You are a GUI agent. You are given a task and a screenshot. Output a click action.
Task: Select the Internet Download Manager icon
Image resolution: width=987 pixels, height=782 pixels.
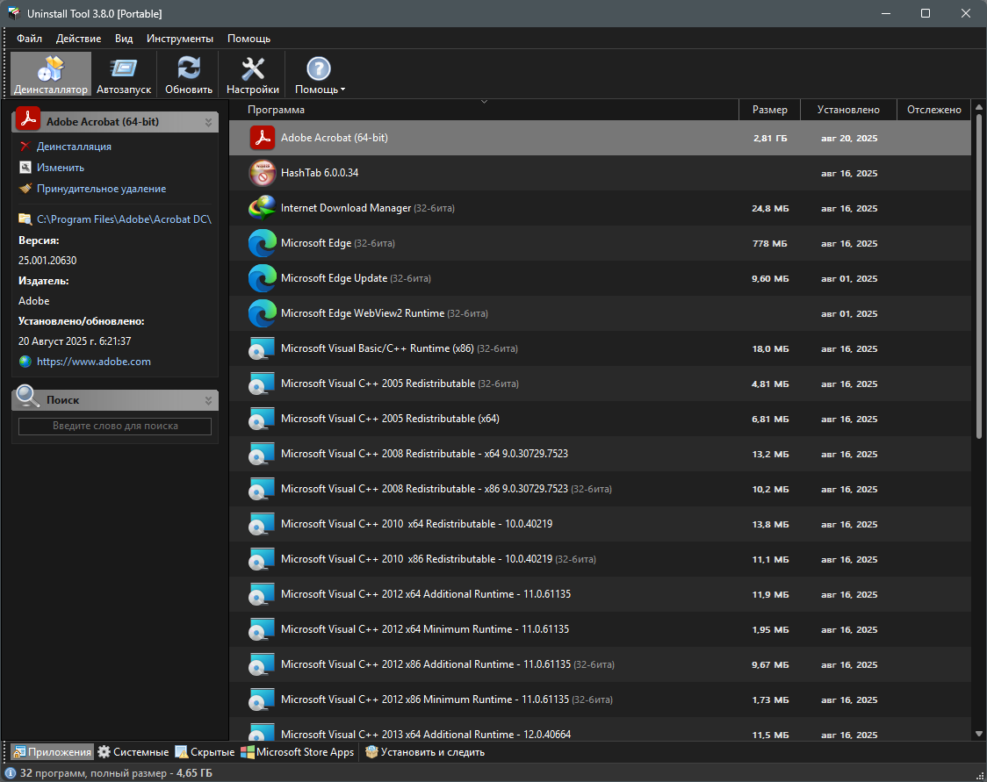click(x=263, y=209)
